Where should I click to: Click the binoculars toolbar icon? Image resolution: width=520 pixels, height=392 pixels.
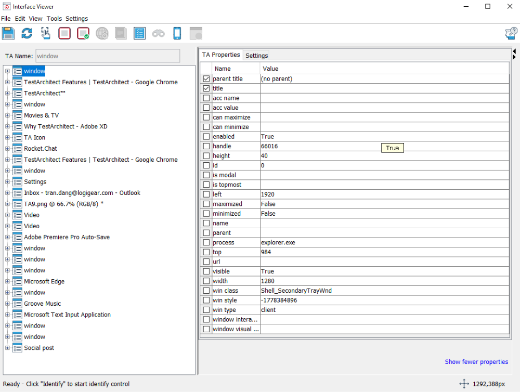(159, 33)
